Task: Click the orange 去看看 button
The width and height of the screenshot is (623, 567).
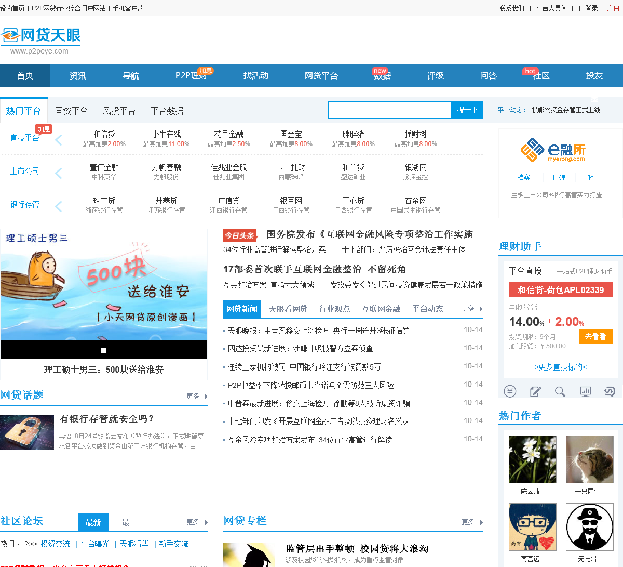Action: pyautogui.click(x=595, y=337)
